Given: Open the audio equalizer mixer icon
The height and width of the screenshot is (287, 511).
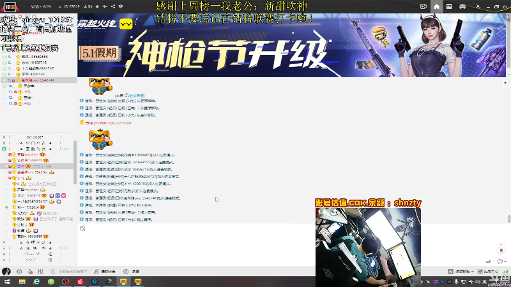Looking at the screenshot, I should coord(40,272).
